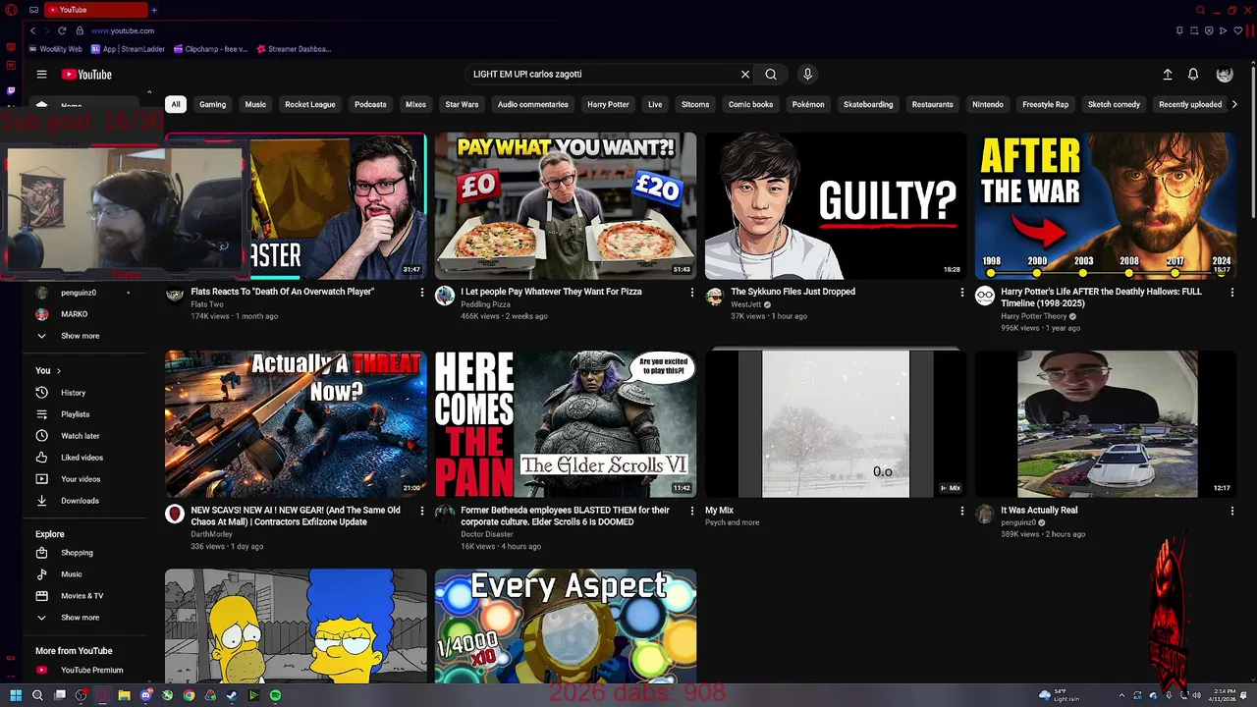The height and width of the screenshot is (707, 1257).
Task: Open options menu for Former Bethesda employees video
Action: pos(692,512)
